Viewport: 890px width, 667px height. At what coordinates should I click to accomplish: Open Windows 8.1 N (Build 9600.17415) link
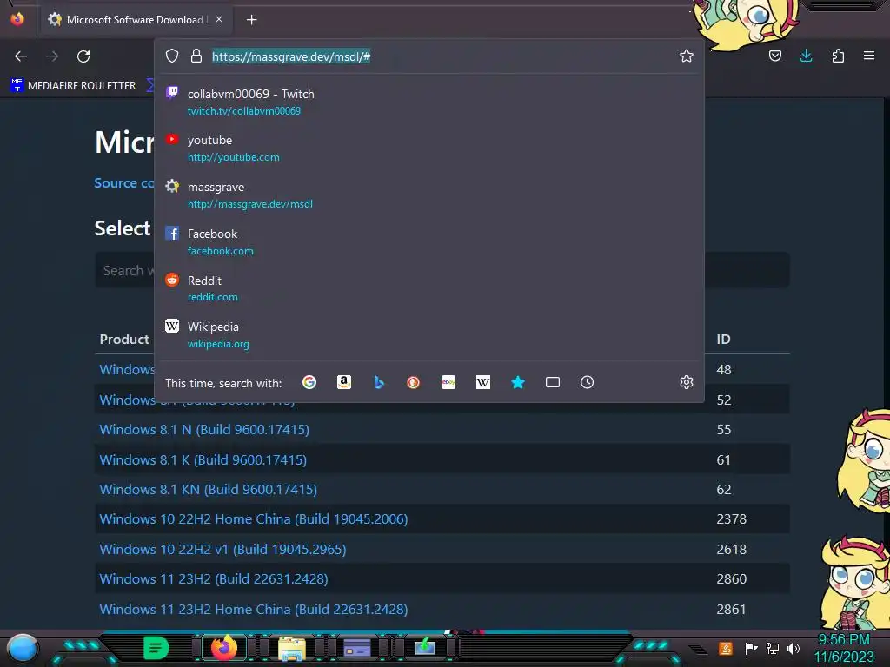coord(204,429)
